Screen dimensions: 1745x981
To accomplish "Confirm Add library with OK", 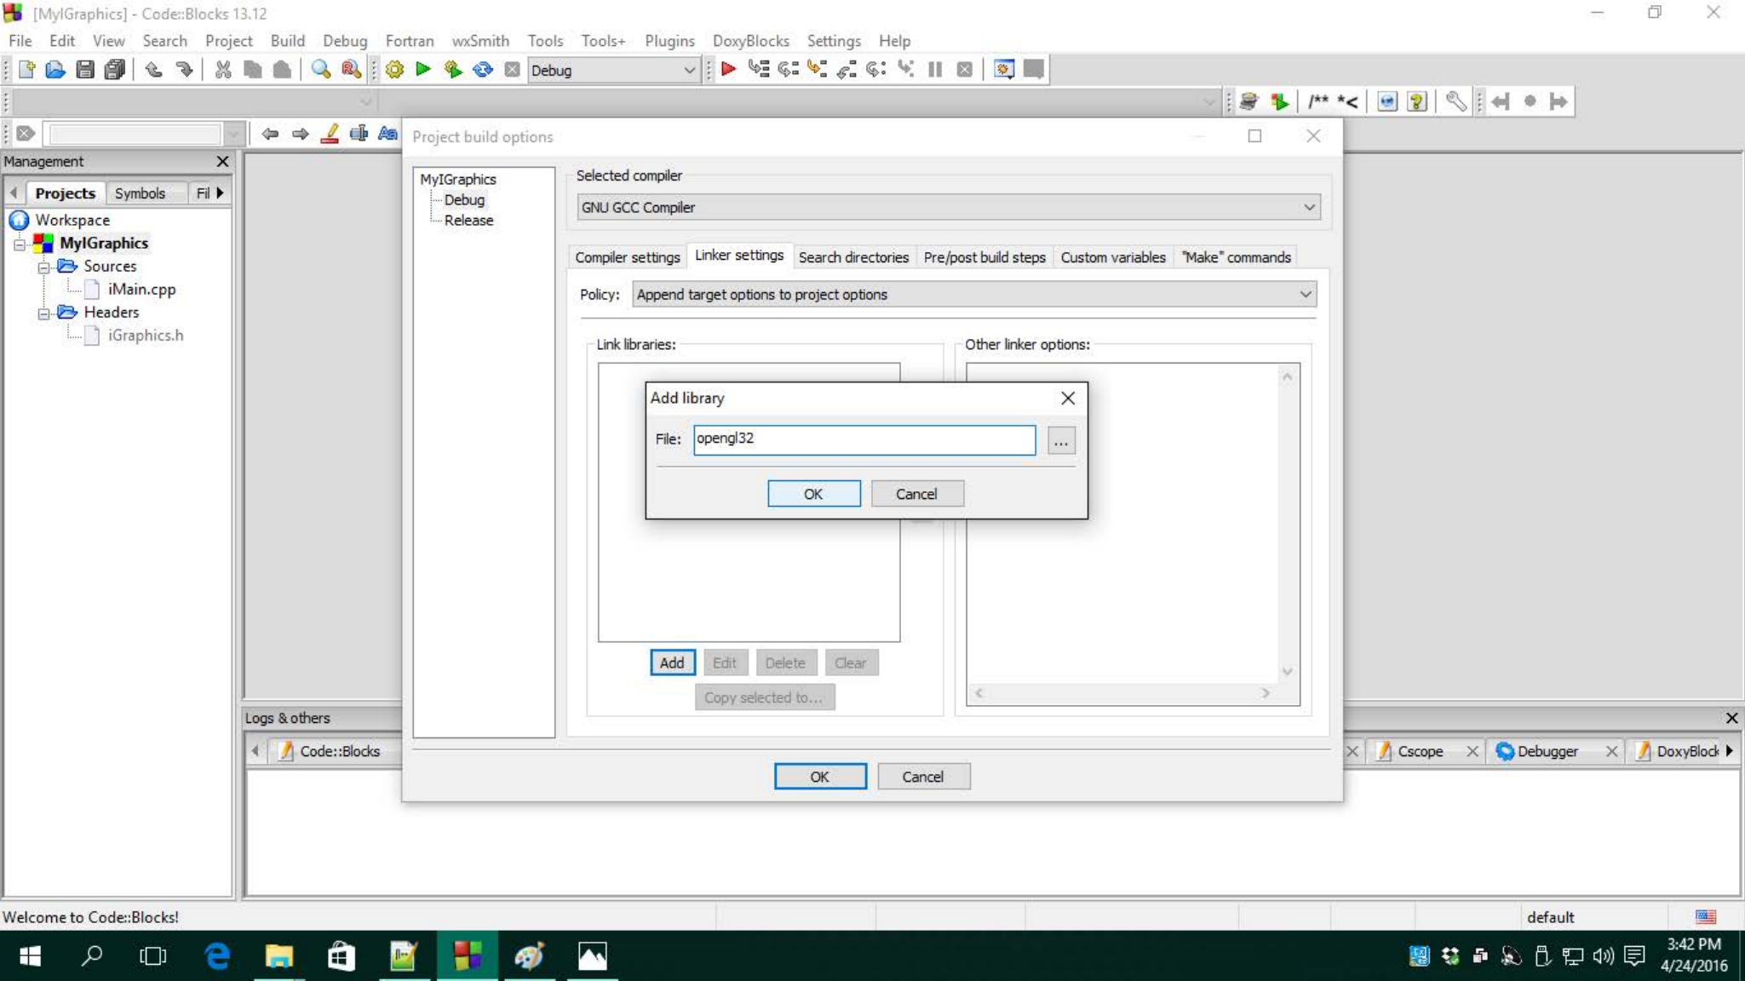I will tap(813, 494).
